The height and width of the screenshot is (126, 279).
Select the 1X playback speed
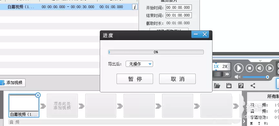point(216,67)
